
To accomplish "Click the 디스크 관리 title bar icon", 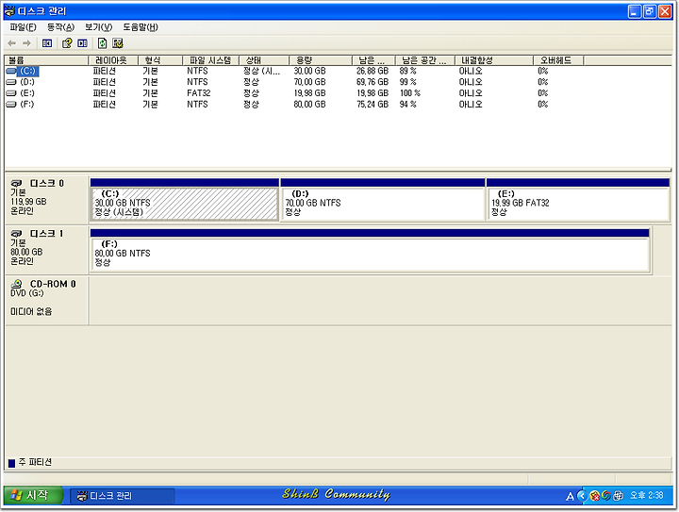I will 9,10.
